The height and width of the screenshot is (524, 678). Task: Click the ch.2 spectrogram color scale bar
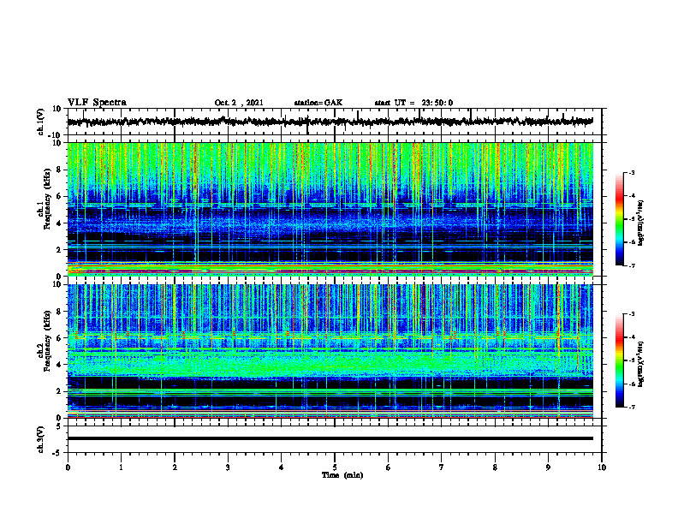[619, 360]
